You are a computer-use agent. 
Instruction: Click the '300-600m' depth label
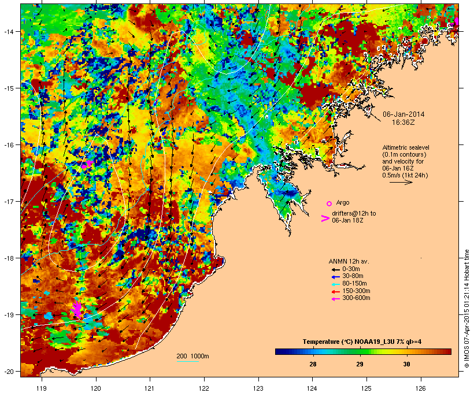pos(356,298)
